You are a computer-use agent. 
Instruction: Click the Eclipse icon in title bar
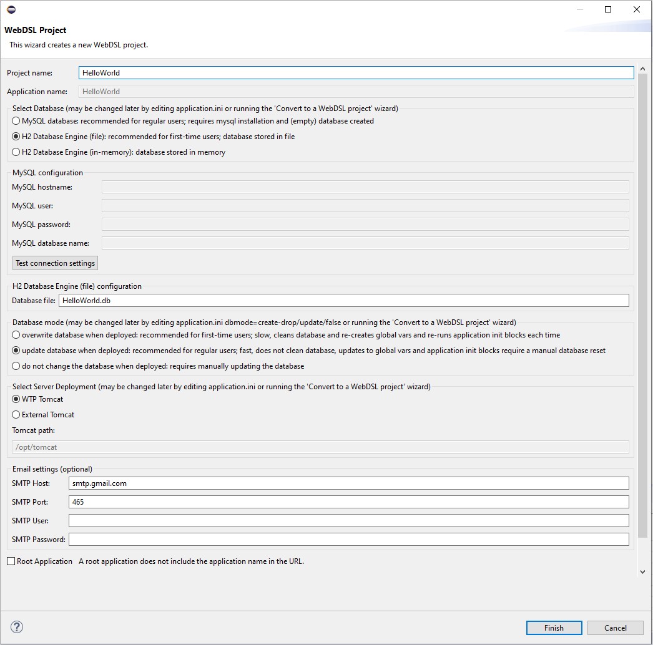coord(11,9)
